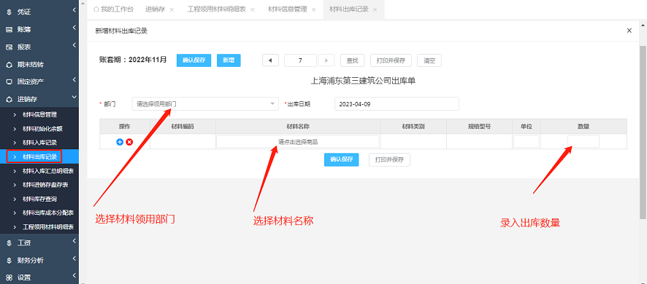647x284 pixels.
Task: Close the 工程领用材料明细表 tab with its X
Action: [253, 9]
